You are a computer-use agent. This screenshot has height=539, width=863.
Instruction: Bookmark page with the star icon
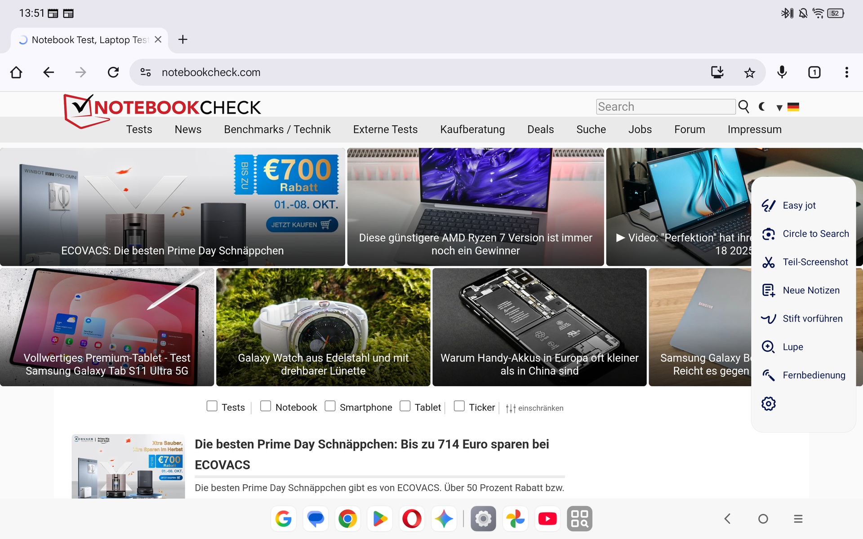point(749,72)
